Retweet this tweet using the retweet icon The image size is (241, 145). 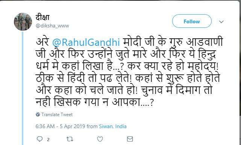(x=70, y=139)
